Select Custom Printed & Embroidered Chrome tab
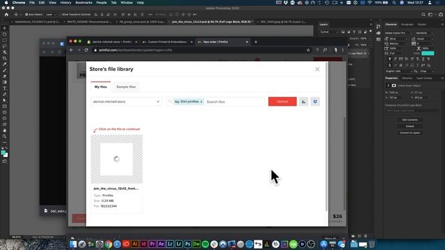 [x=168, y=42]
